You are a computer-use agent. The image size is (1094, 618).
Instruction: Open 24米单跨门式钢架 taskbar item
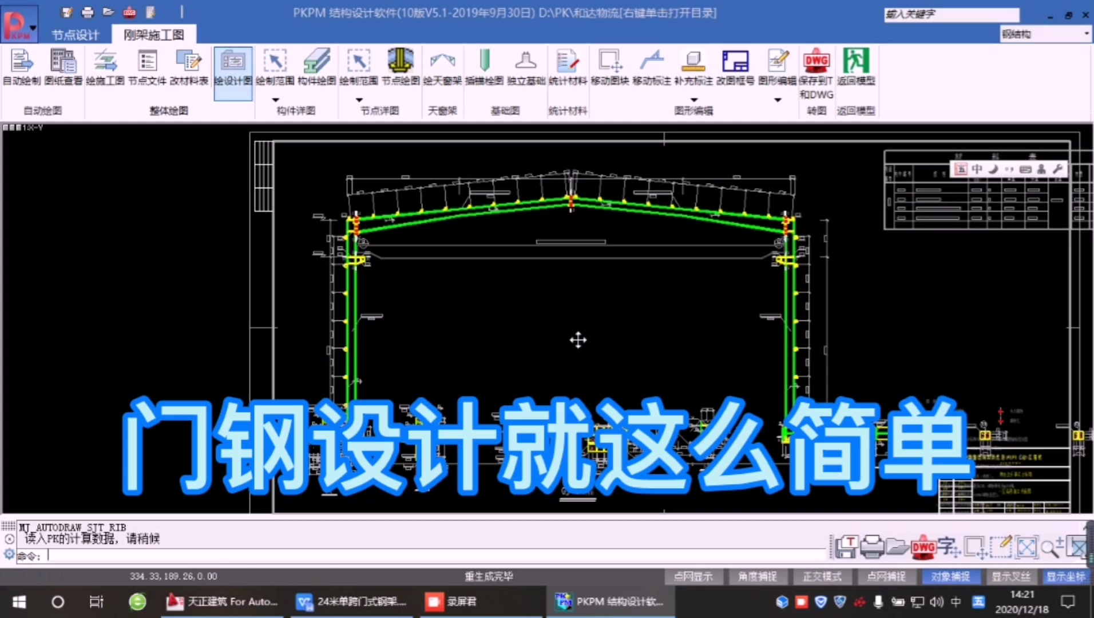351,602
